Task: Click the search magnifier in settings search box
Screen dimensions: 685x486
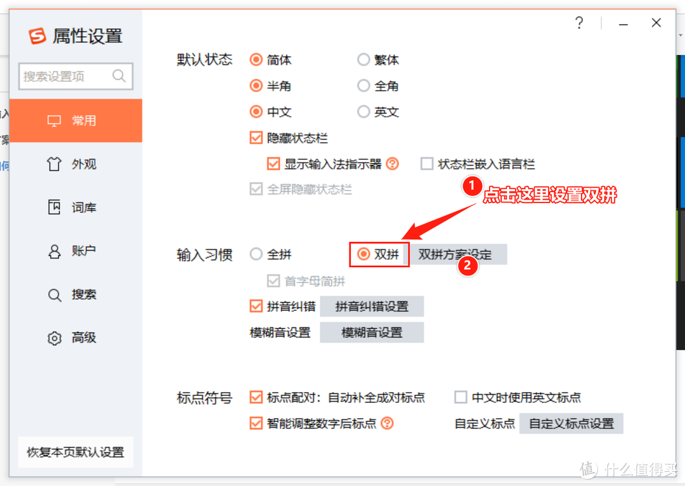Action: [x=119, y=76]
